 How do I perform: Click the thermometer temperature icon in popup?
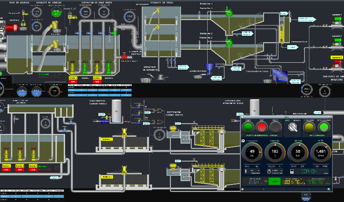(x=246, y=171)
